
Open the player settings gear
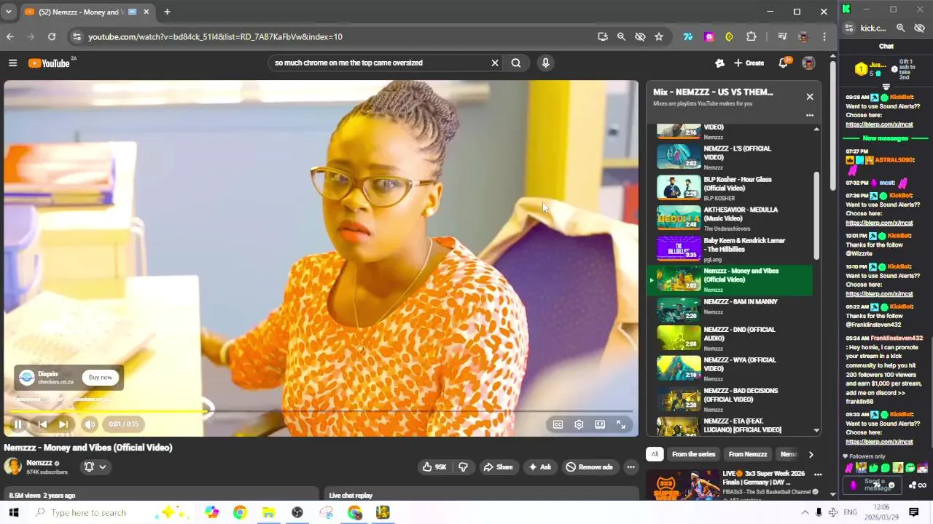579,424
